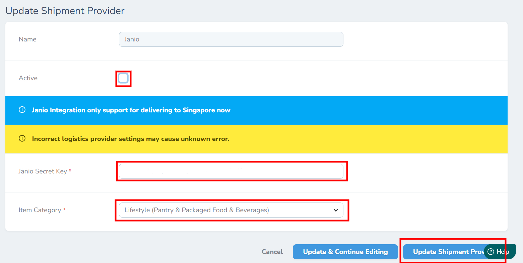
Task: Focus the Janio Secret Key input field
Action: coord(231,171)
